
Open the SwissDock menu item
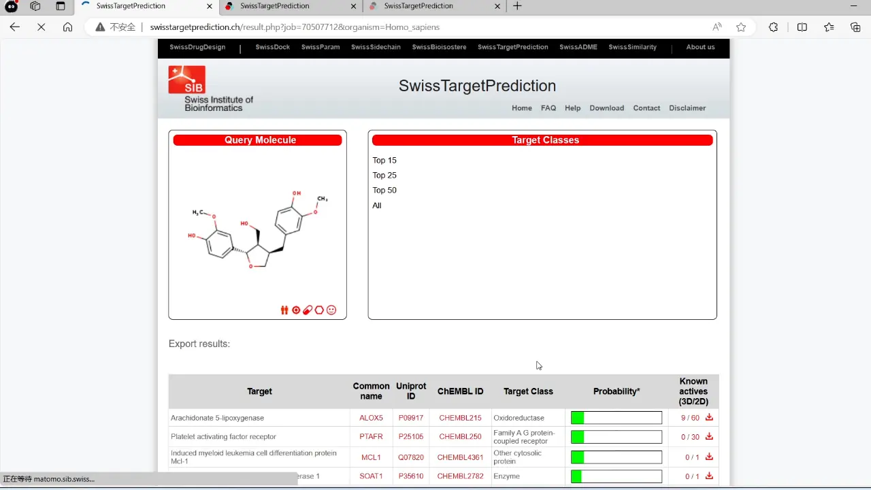(273, 47)
